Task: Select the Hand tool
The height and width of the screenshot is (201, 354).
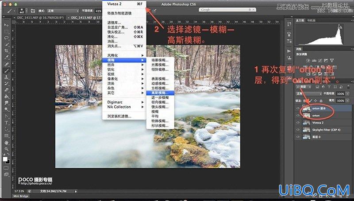Action: [x=6, y=143]
